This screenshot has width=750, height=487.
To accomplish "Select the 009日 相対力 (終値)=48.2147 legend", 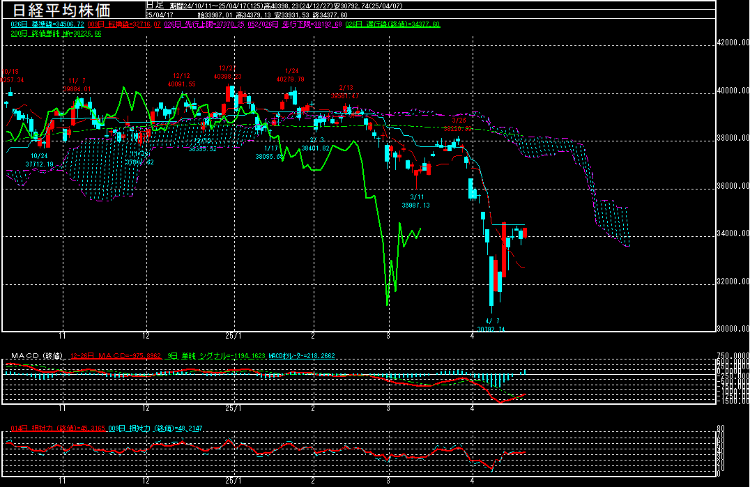I will tap(155, 428).
